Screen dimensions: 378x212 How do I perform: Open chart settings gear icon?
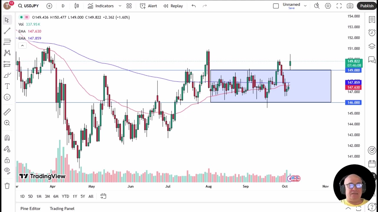pyautogui.click(x=328, y=6)
